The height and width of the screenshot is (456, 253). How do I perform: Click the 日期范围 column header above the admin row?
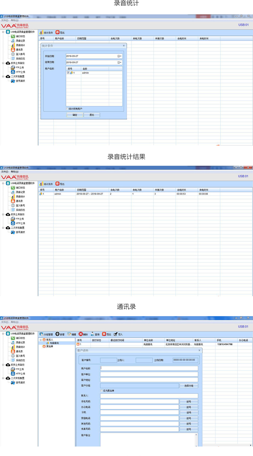pos(81,190)
